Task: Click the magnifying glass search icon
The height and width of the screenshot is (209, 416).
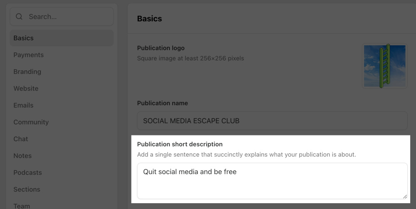Action: (x=19, y=17)
